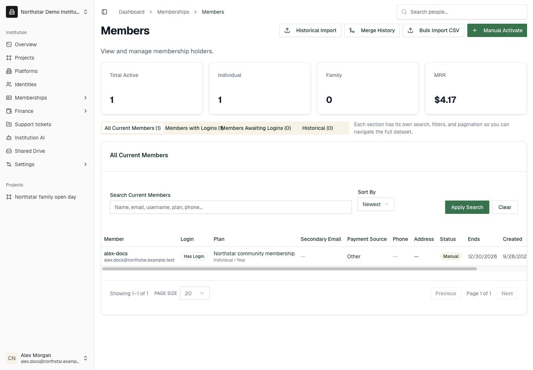Click the Shared Drive sidebar icon
The image size is (533, 370).
[9, 151]
